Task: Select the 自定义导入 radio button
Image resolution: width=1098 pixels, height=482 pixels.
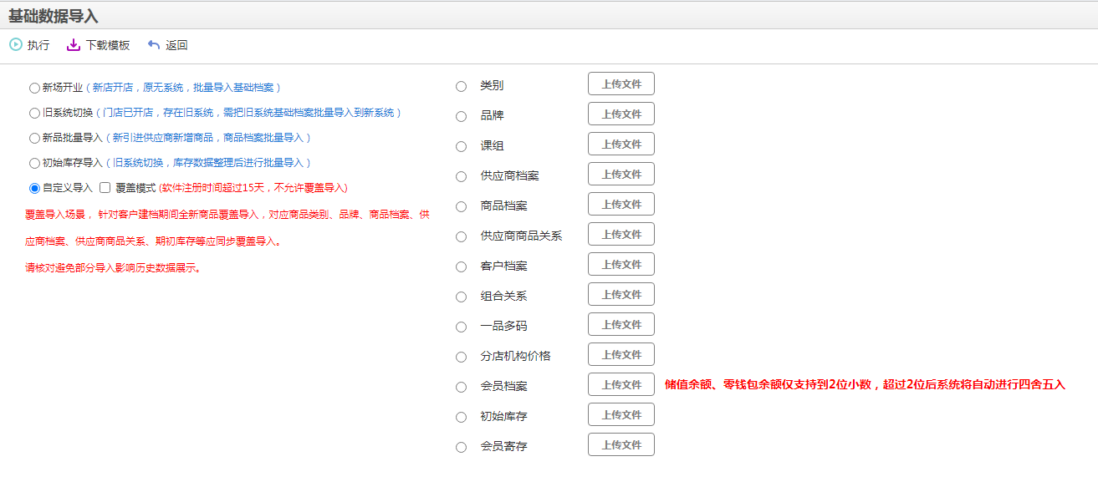Action: (34, 188)
